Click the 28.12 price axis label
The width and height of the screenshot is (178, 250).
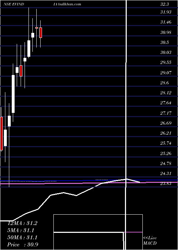click(166, 93)
